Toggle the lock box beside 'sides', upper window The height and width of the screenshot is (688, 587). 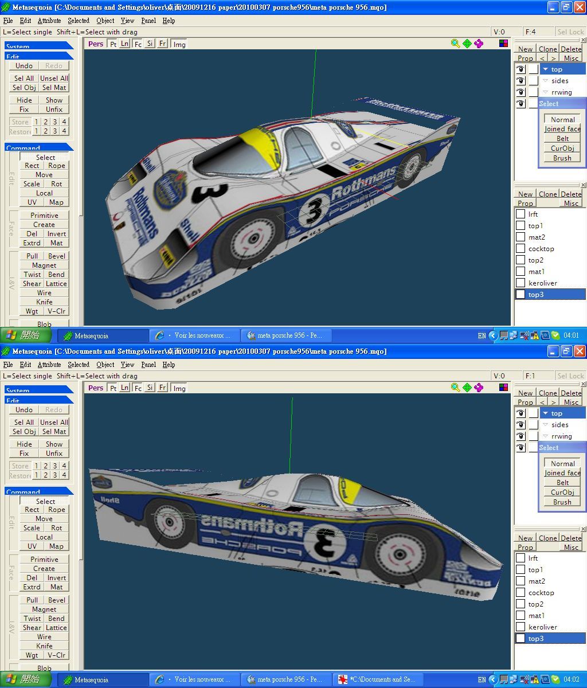[x=534, y=81]
